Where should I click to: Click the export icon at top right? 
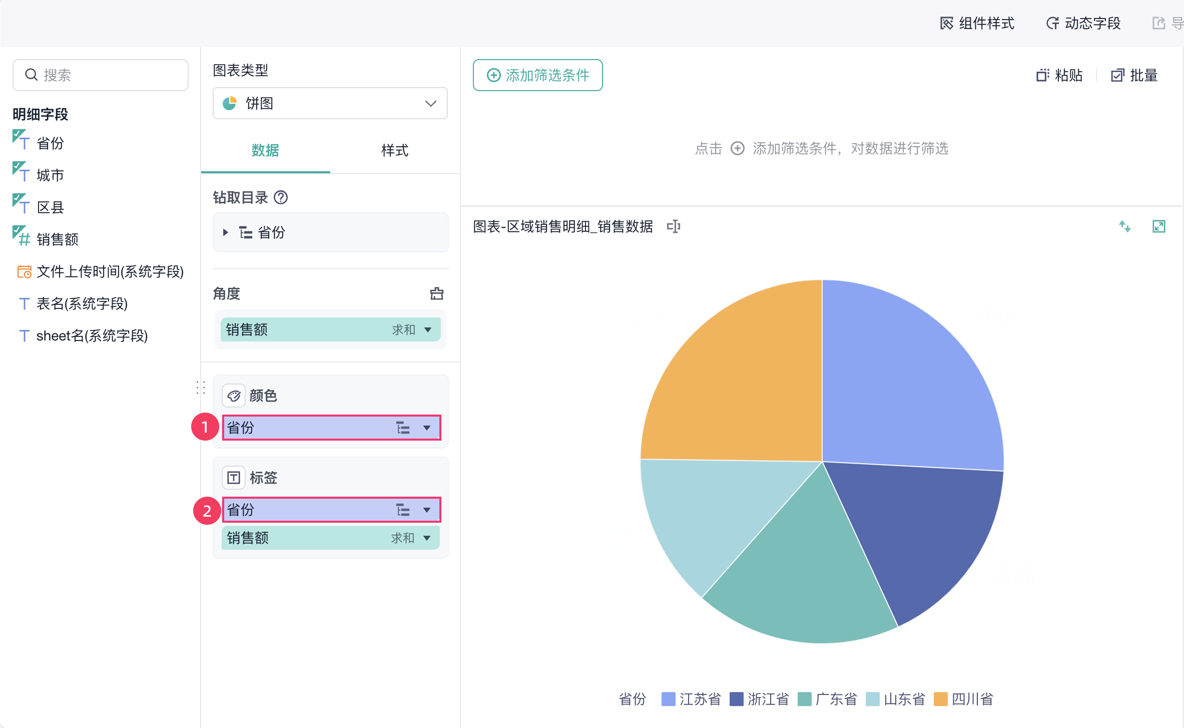tap(1159, 23)
